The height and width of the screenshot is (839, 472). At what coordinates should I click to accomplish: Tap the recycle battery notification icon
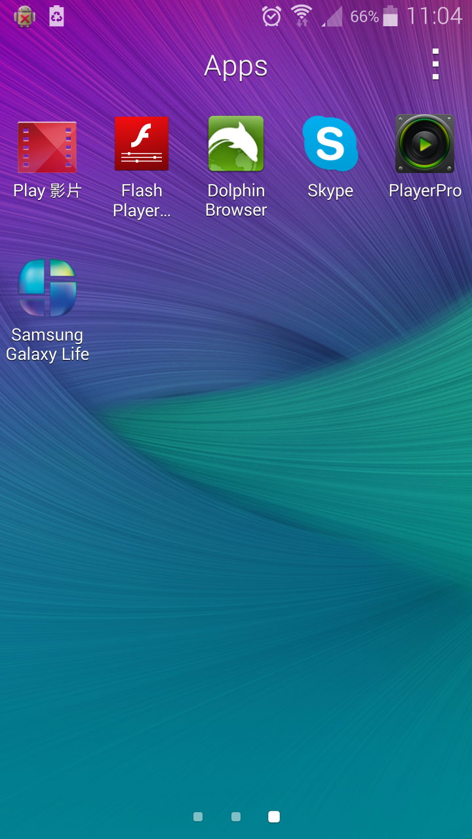[x=57, y=16]
